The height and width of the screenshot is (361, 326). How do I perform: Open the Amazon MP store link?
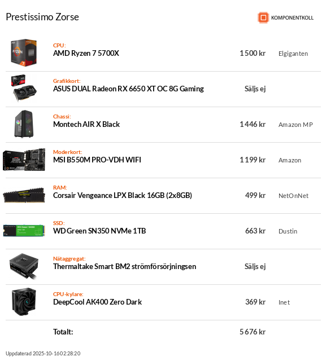(x=295, y=125)
